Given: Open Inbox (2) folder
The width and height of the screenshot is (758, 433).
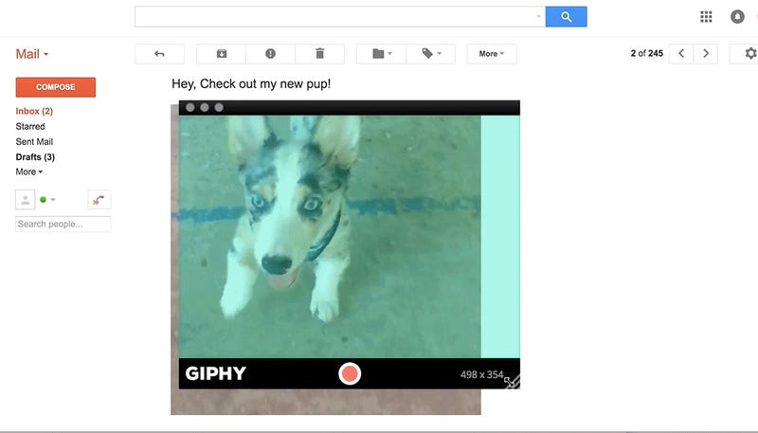Looking at the screenshot, I should [34, 111].
